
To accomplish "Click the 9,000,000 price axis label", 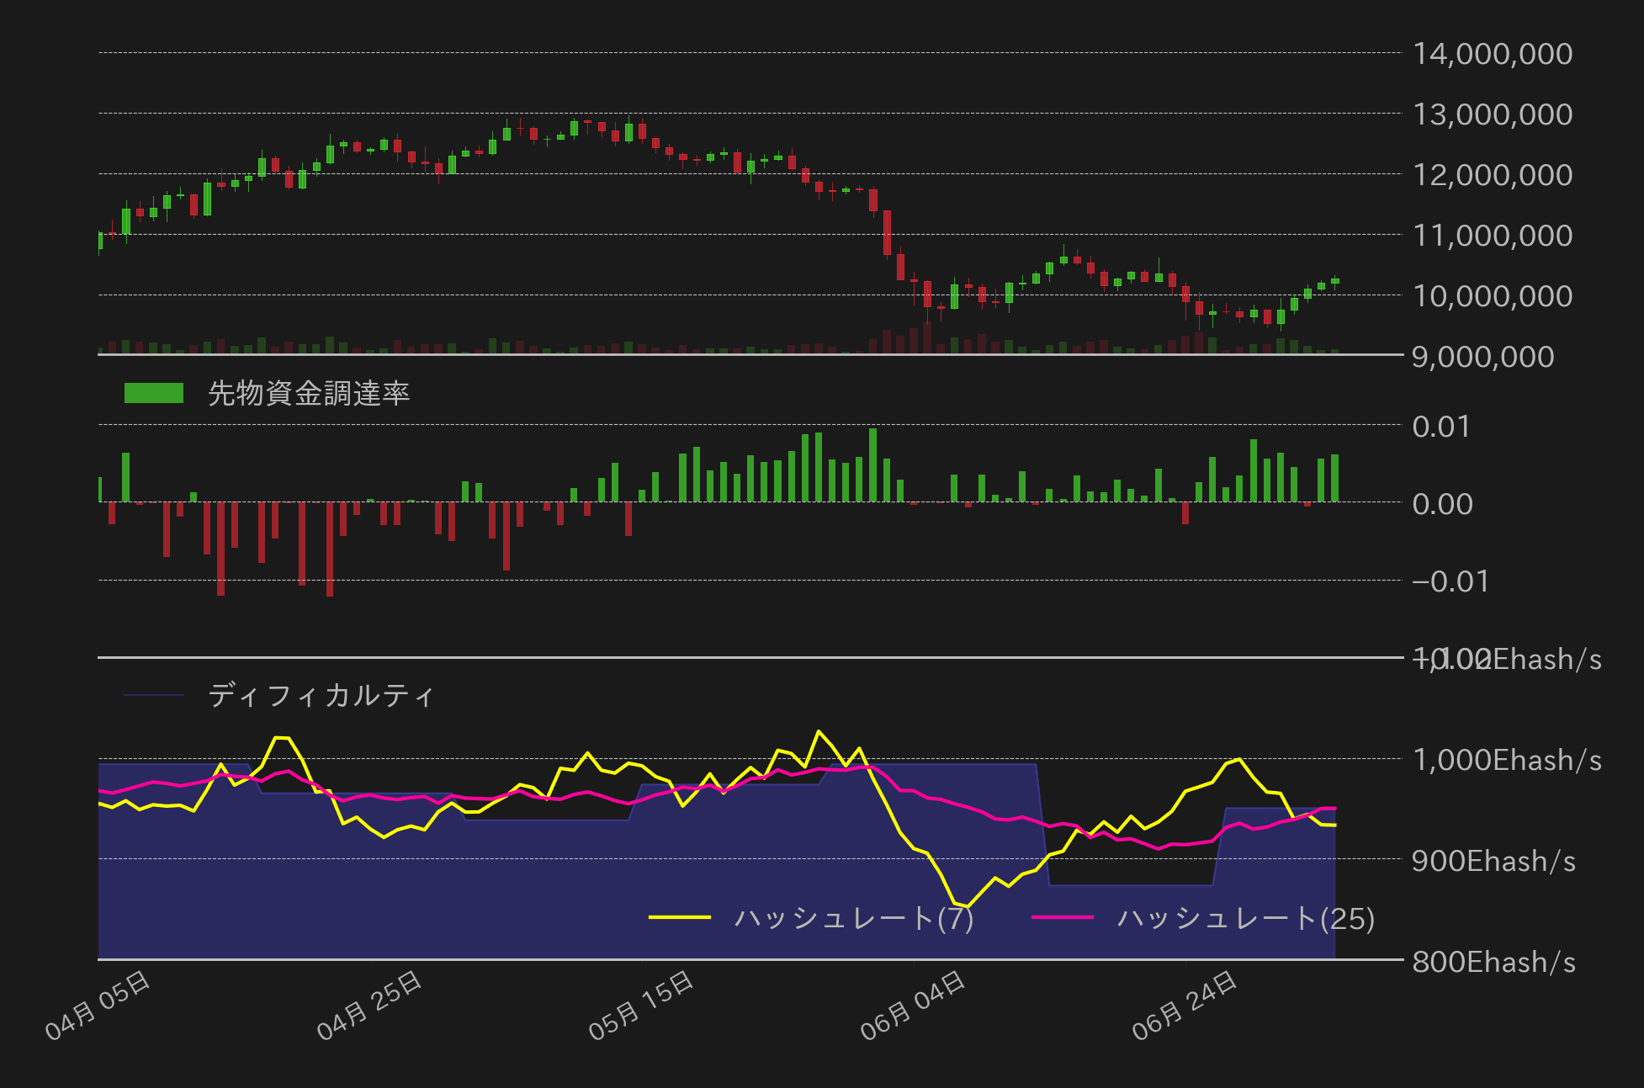I will 1483,357.
